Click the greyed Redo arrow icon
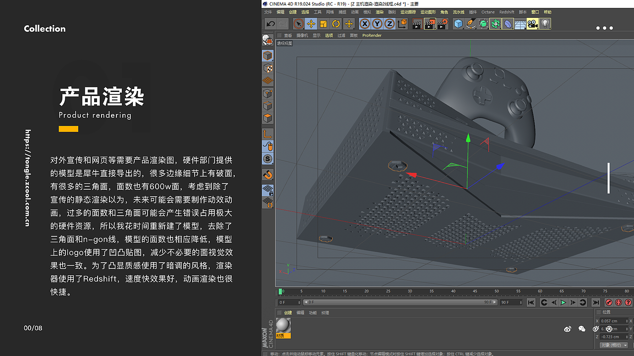Screen dimensions: 634x356 coord(282,24)
